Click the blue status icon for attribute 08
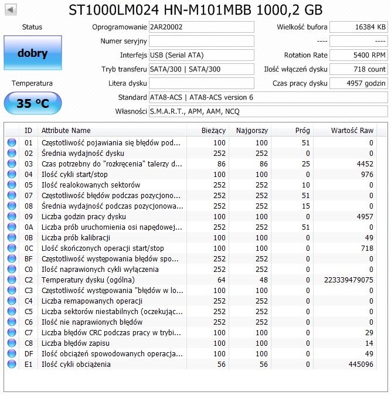The width and height of the screenshot is (391, 395). 12,206
